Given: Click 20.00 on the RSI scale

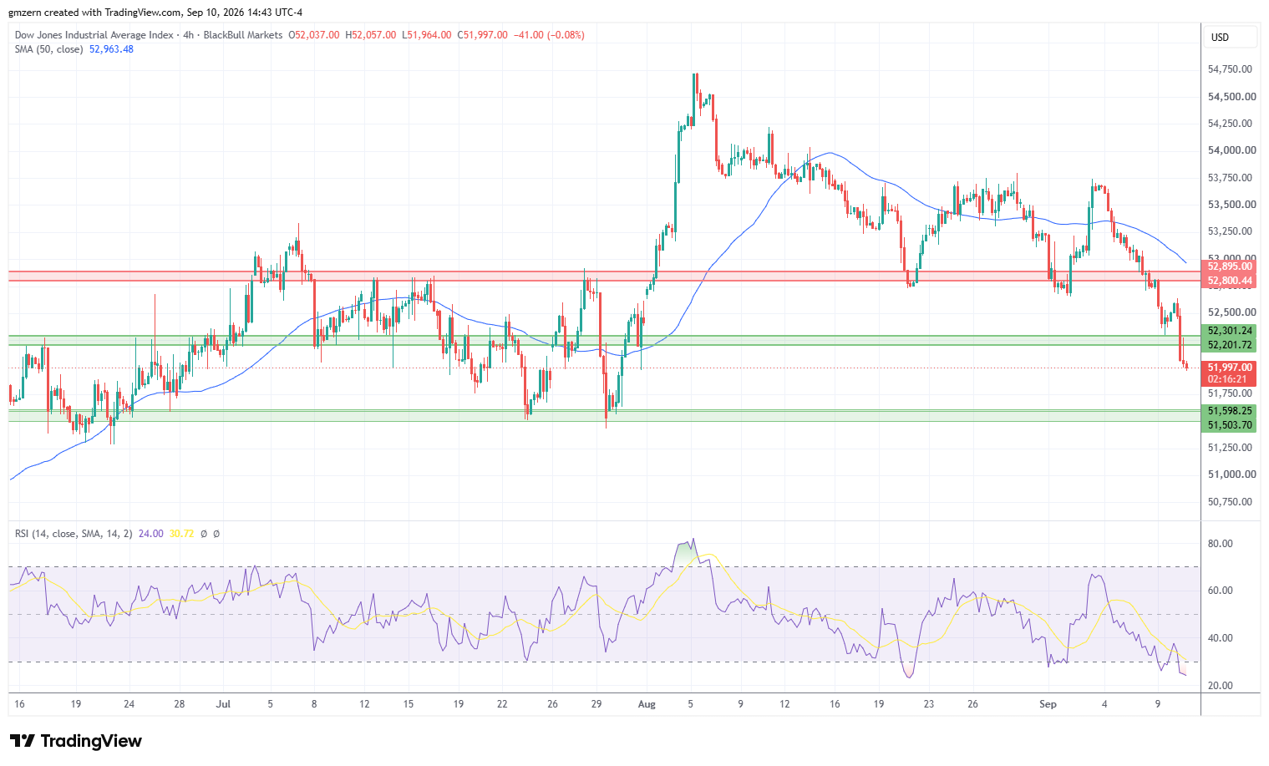Looking at the screenshot, I should [x=1221, y=686].
